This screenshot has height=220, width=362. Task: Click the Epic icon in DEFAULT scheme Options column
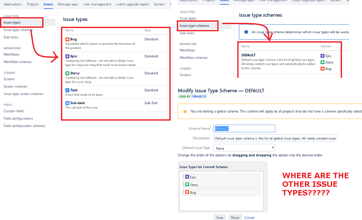tap(322, 56)
